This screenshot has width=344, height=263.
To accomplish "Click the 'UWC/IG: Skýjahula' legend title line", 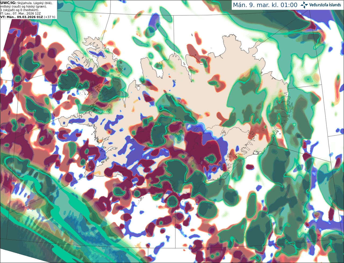I will (x=26, y=3).
